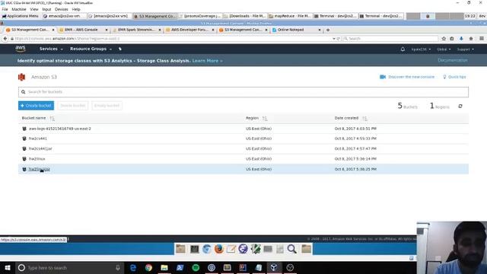487x274 pixels.
Task: Open the Support dropdown menu
Action: [x=465, y=49]
